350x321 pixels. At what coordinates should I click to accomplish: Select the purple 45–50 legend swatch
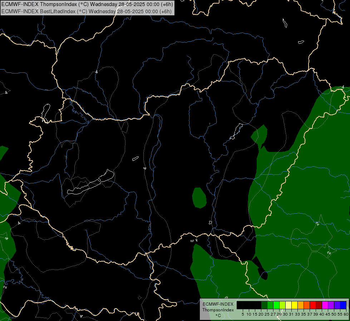point(331,305)
